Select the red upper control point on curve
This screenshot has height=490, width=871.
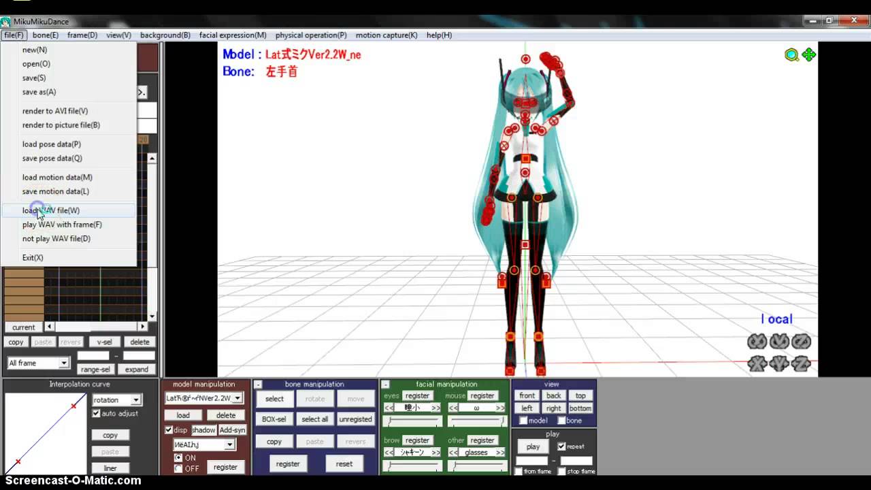[73, 406]
